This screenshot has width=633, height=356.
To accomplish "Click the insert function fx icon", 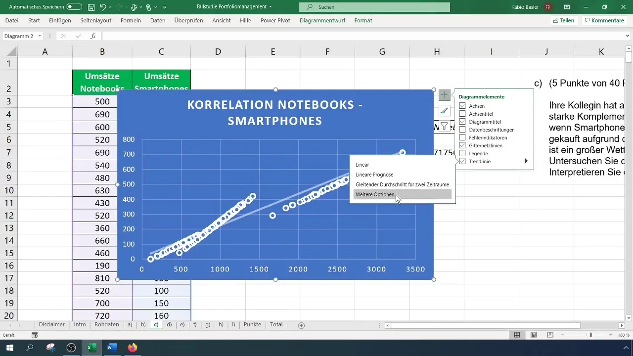I will pos(93,36).
